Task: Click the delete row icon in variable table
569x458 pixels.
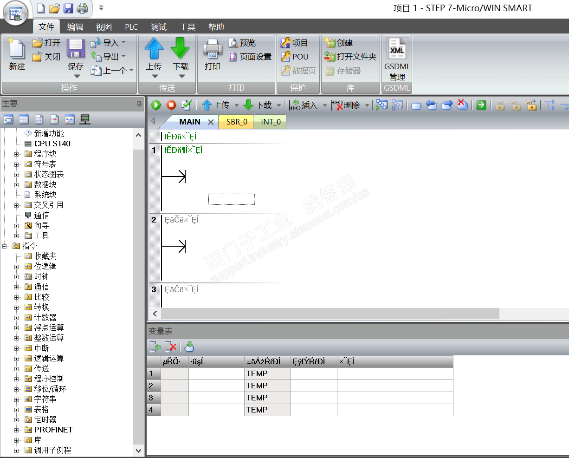Action: click(171, 347)
